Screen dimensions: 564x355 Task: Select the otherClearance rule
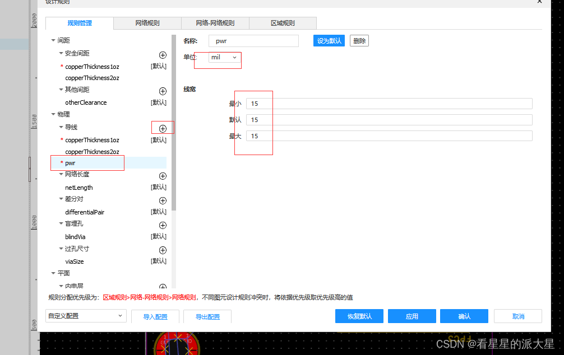[x=86, y=102]
